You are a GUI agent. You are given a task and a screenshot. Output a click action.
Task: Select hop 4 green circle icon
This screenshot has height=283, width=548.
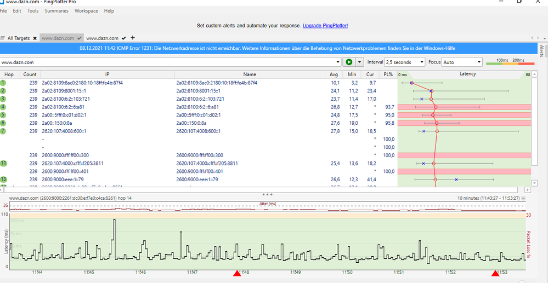(x=3, y=107)
